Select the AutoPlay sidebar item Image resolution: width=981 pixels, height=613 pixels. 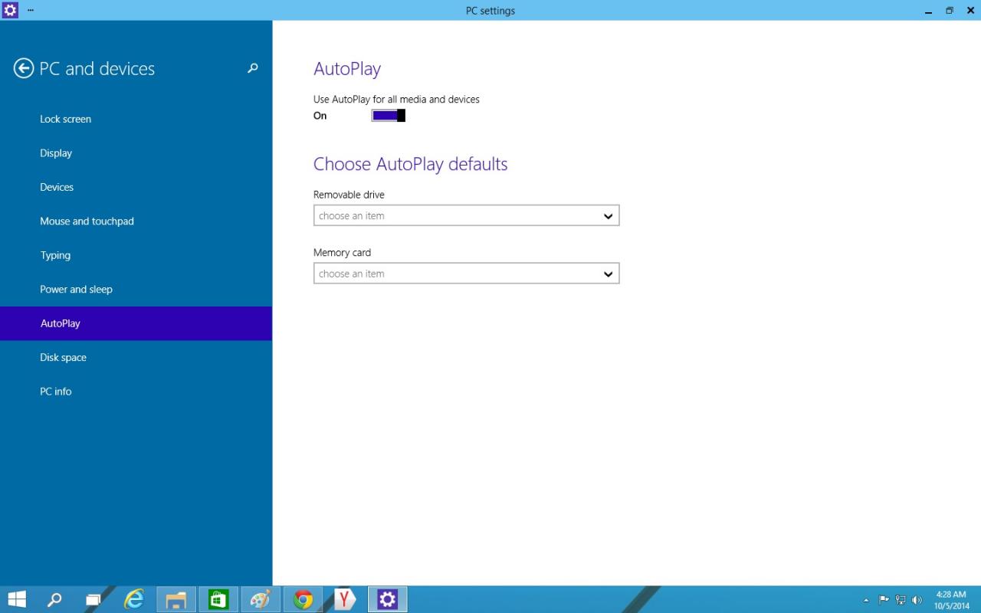click(x=136, y=323)
